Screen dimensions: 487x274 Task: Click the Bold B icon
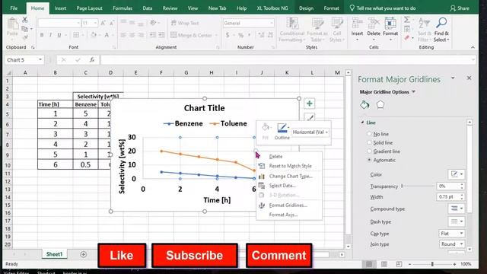coord(42,35)
